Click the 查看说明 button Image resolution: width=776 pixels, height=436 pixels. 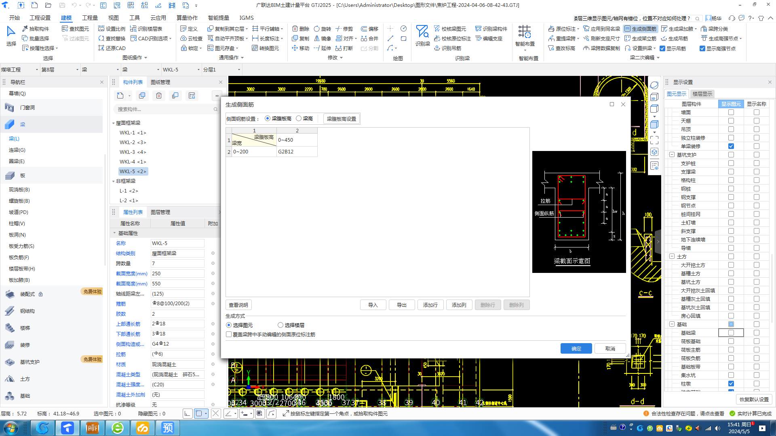[238, 305]
